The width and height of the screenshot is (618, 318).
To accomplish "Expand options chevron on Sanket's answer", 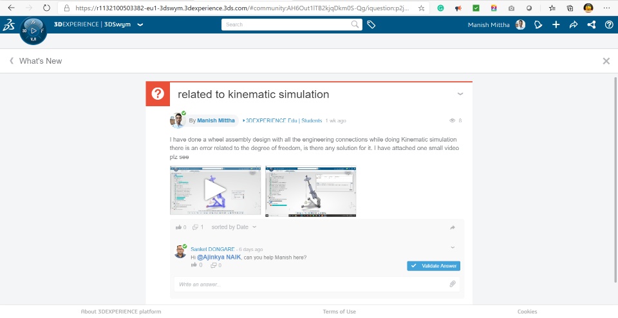I will tap(453, 247).
